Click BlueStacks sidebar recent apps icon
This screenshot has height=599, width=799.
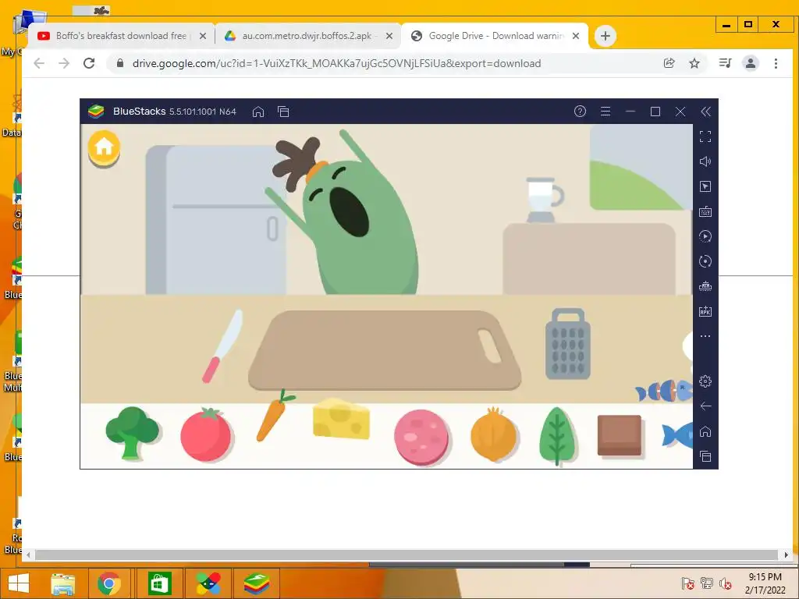[705, 456]
